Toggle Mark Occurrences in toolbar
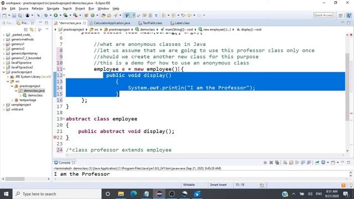354x199 pixels. [127, 15]
